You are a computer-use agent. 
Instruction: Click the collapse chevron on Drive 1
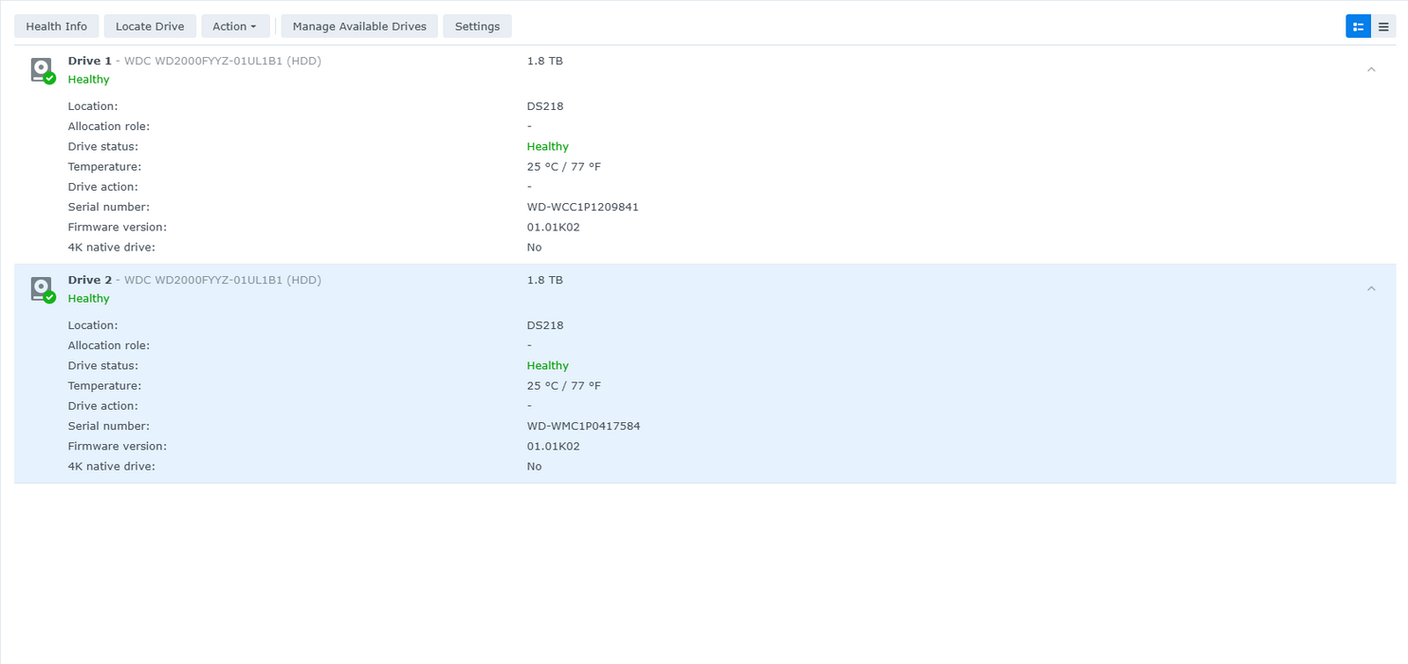pos(1370,68)
